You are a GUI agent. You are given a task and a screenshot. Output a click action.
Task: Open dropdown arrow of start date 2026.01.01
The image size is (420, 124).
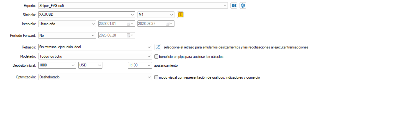(132, 24)
